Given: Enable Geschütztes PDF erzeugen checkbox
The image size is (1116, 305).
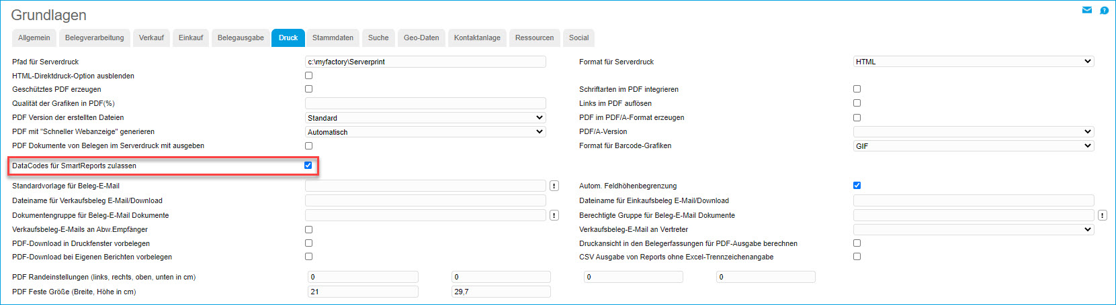Looking at the screenshot, I should point(308,88).
